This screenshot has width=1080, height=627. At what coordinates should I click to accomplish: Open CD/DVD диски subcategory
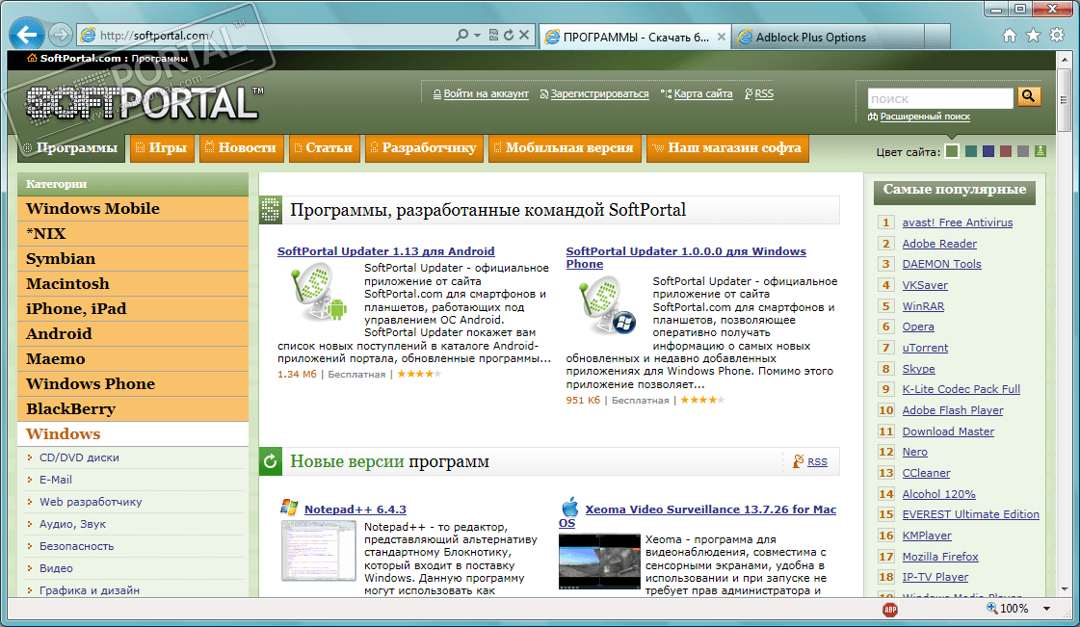(79, 457)
